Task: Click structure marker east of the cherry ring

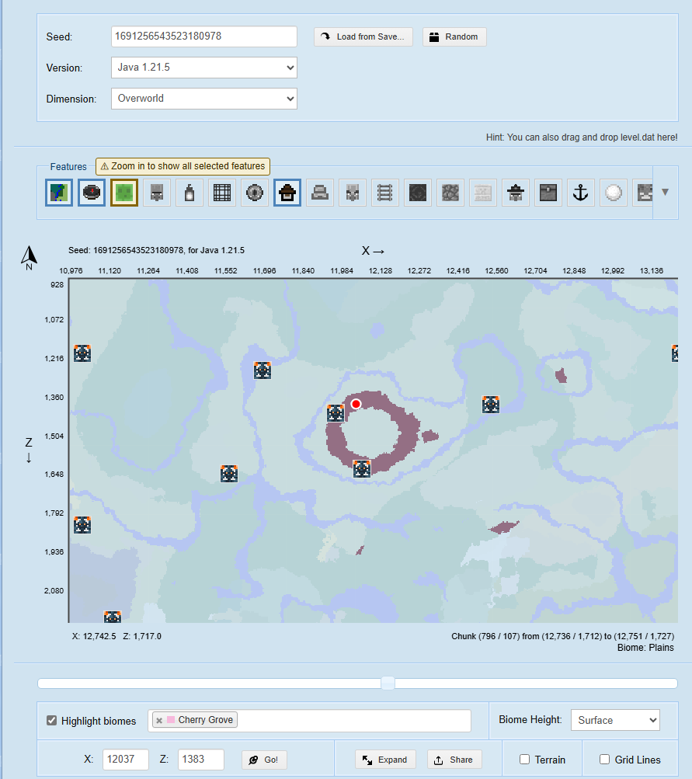Action: (491, 405)
